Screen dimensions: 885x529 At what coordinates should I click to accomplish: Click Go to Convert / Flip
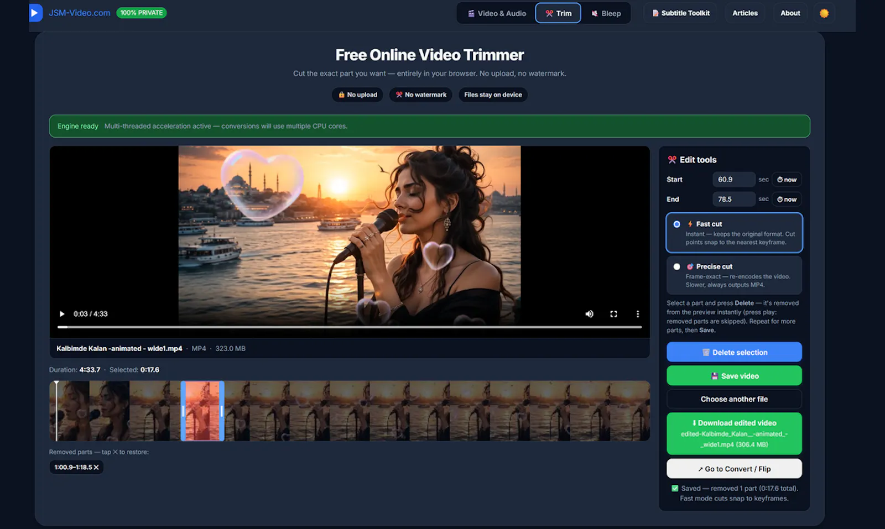(x=734, y=469)
